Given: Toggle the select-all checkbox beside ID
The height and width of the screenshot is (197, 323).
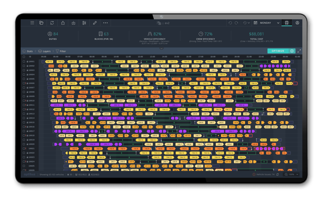Looking at the screenshot, I should 24,57.
